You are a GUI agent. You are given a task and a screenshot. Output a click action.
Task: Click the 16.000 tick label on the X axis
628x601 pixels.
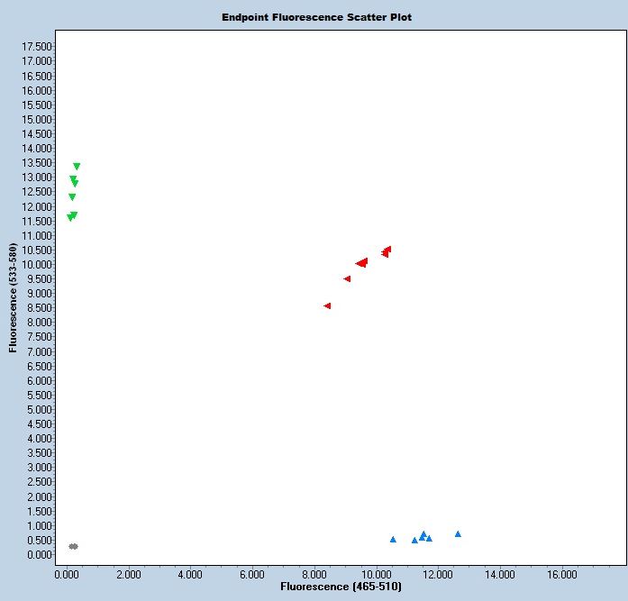click(561, 573)
